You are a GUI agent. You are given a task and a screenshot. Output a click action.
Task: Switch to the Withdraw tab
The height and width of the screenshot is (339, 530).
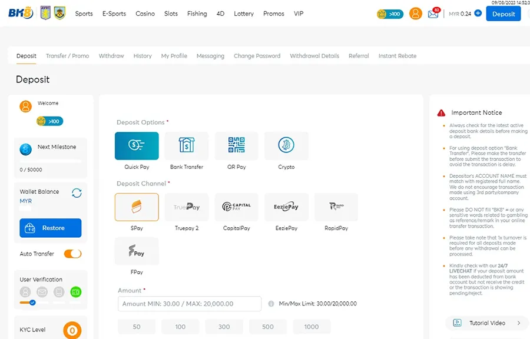[x=111, y=56]
